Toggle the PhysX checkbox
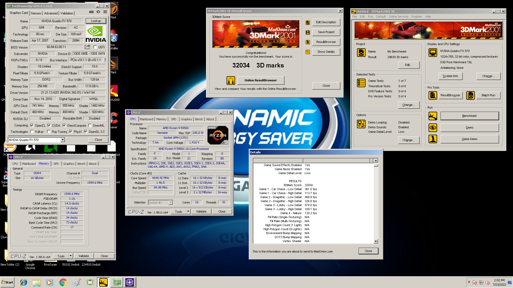 click(71, 131)
